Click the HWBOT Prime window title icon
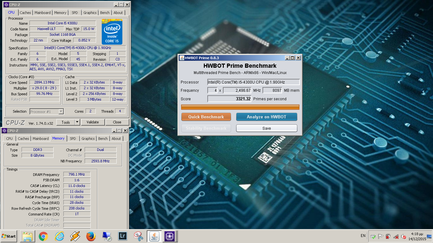433x243 pixels. click(x=182, y=58)
